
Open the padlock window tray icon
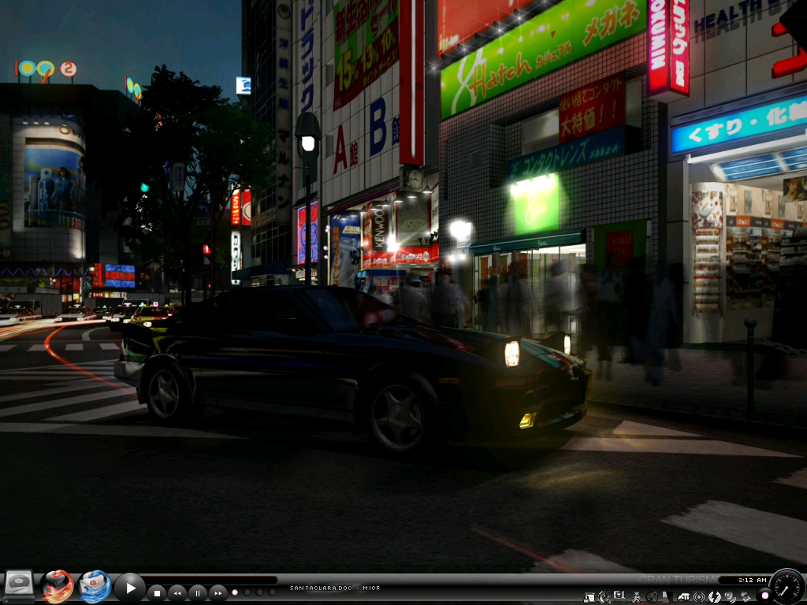589,597
